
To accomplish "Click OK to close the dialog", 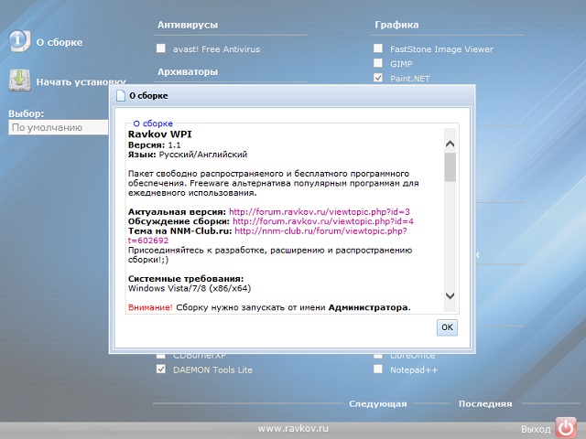I will [447, 327].
